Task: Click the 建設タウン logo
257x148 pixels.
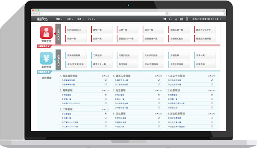Action: [43, 19]
